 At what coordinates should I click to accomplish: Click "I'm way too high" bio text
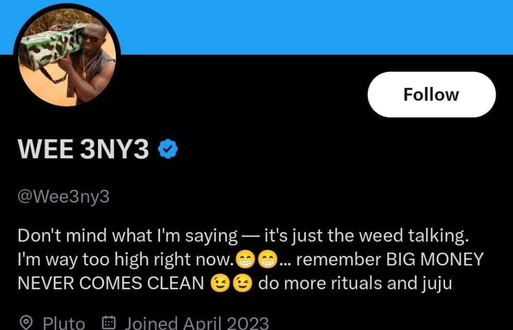click(x=77, y=259)
